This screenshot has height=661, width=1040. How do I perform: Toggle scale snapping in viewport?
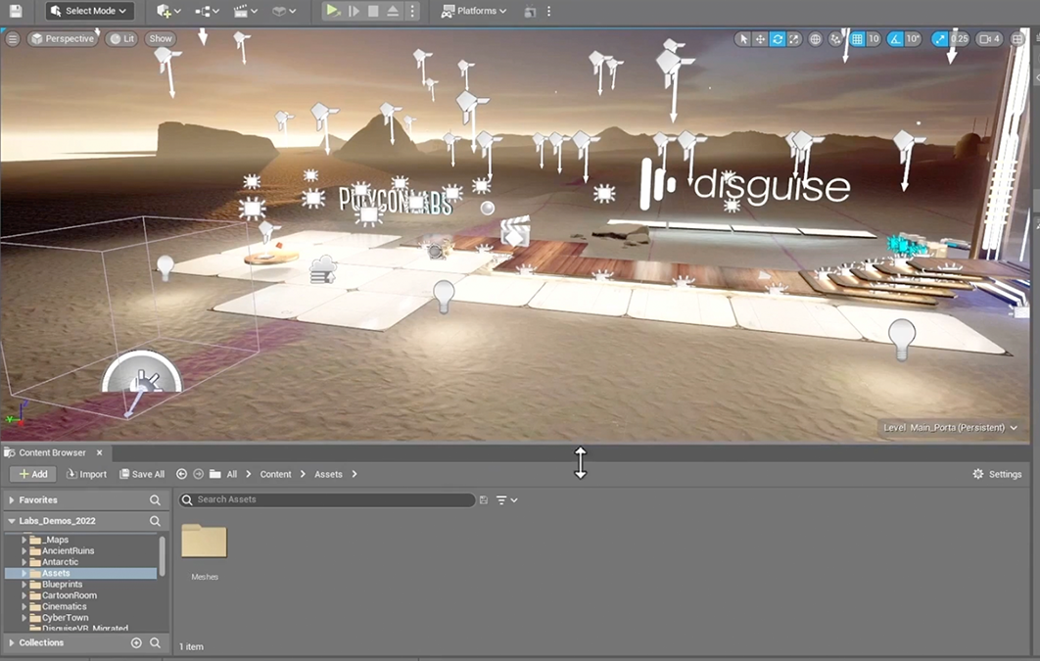pyautogui.click(x=939, y=39)
